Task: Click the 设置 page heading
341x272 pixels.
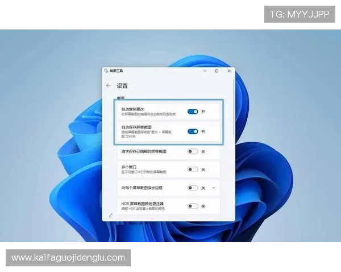Action: pos(122,86)
